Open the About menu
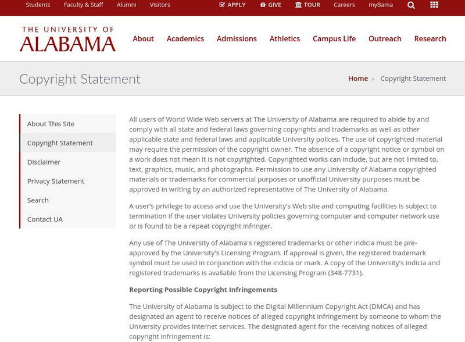Screen dimensions: 465x342 [143, 39]
